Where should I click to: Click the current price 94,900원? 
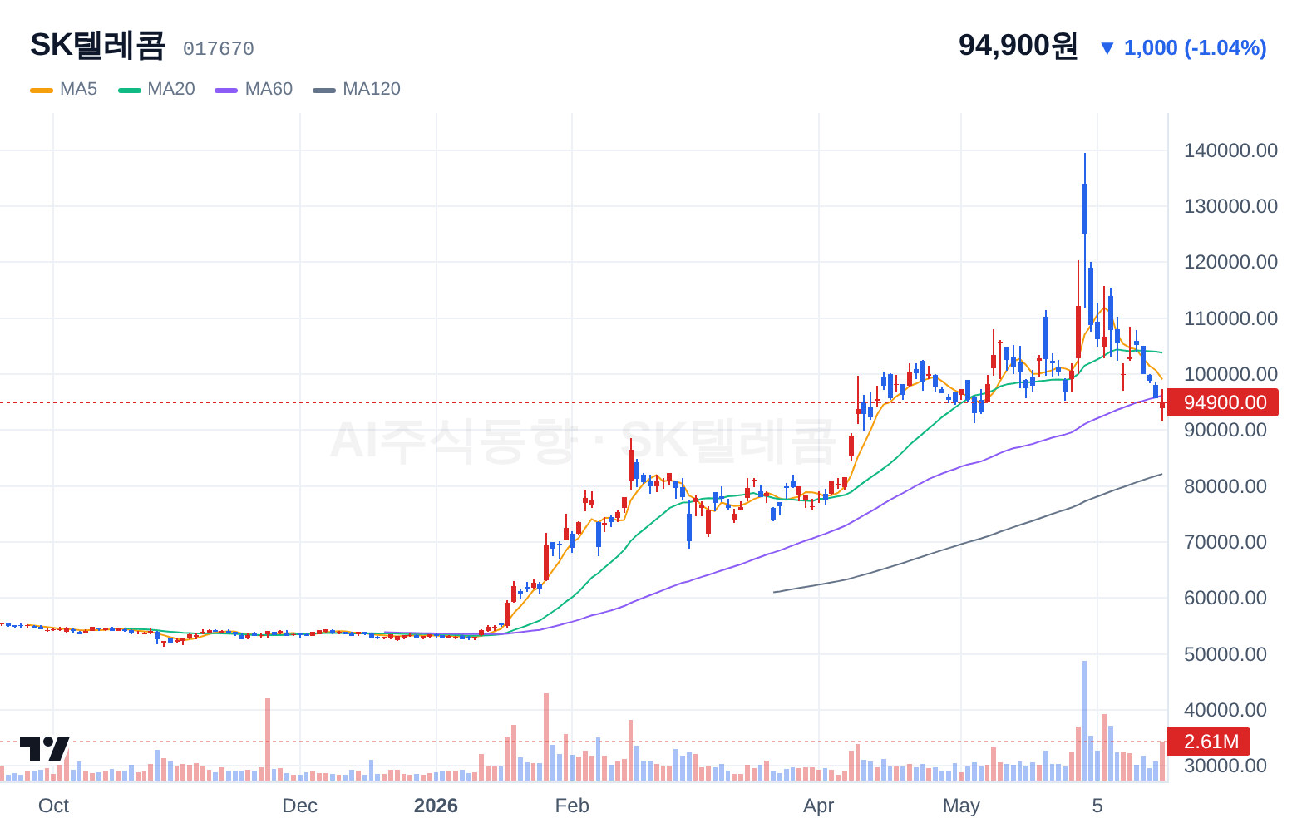[1018, 46]
